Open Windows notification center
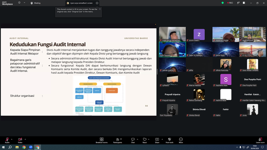The width and height of the screenshot is (267, 150). 262,147
